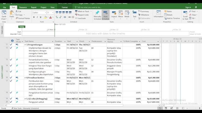Open Finish column filter dropdown
The width and height of the screenshot is (202, 113).
[x=89, y=41]
